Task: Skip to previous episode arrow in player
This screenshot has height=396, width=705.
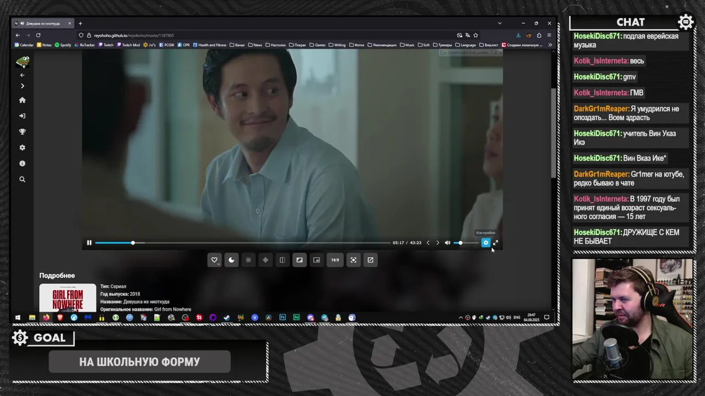Action: click(428, 243)
